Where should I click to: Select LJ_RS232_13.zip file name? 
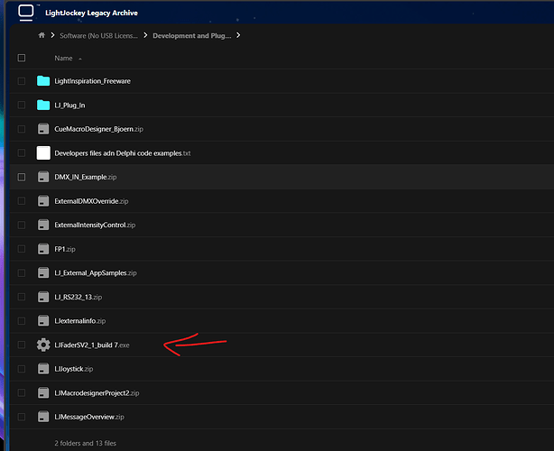(x=78, y=297)
